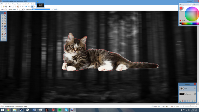Select the Paintbrush tool
The height and width of the screenshot is (112, 199).
2,29
